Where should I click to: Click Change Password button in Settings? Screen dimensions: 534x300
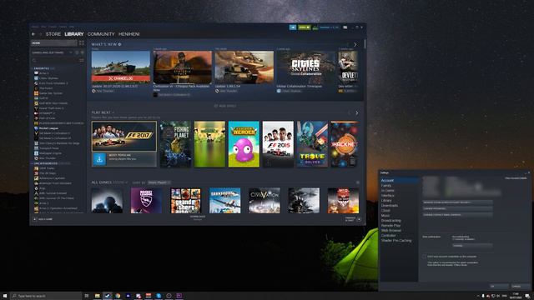tap(457, 208)
